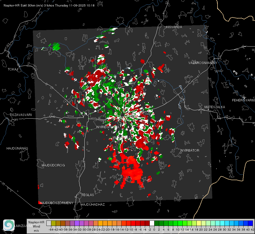Pick the bright green swatch between 10 and 12

point(180,223)
